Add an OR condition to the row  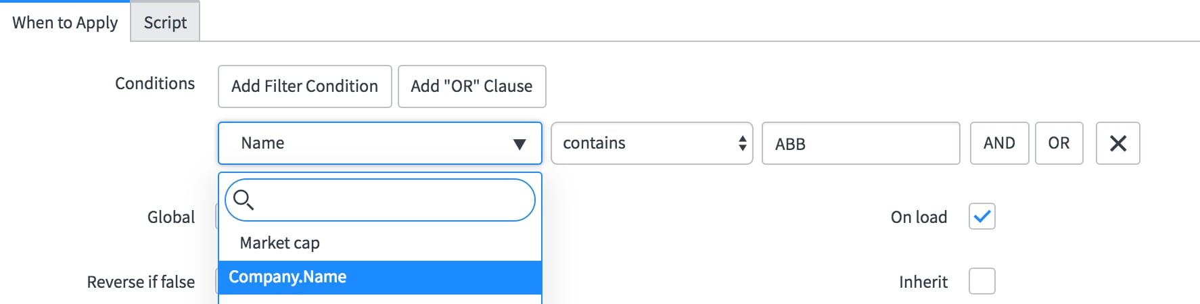coord(1059,143)
